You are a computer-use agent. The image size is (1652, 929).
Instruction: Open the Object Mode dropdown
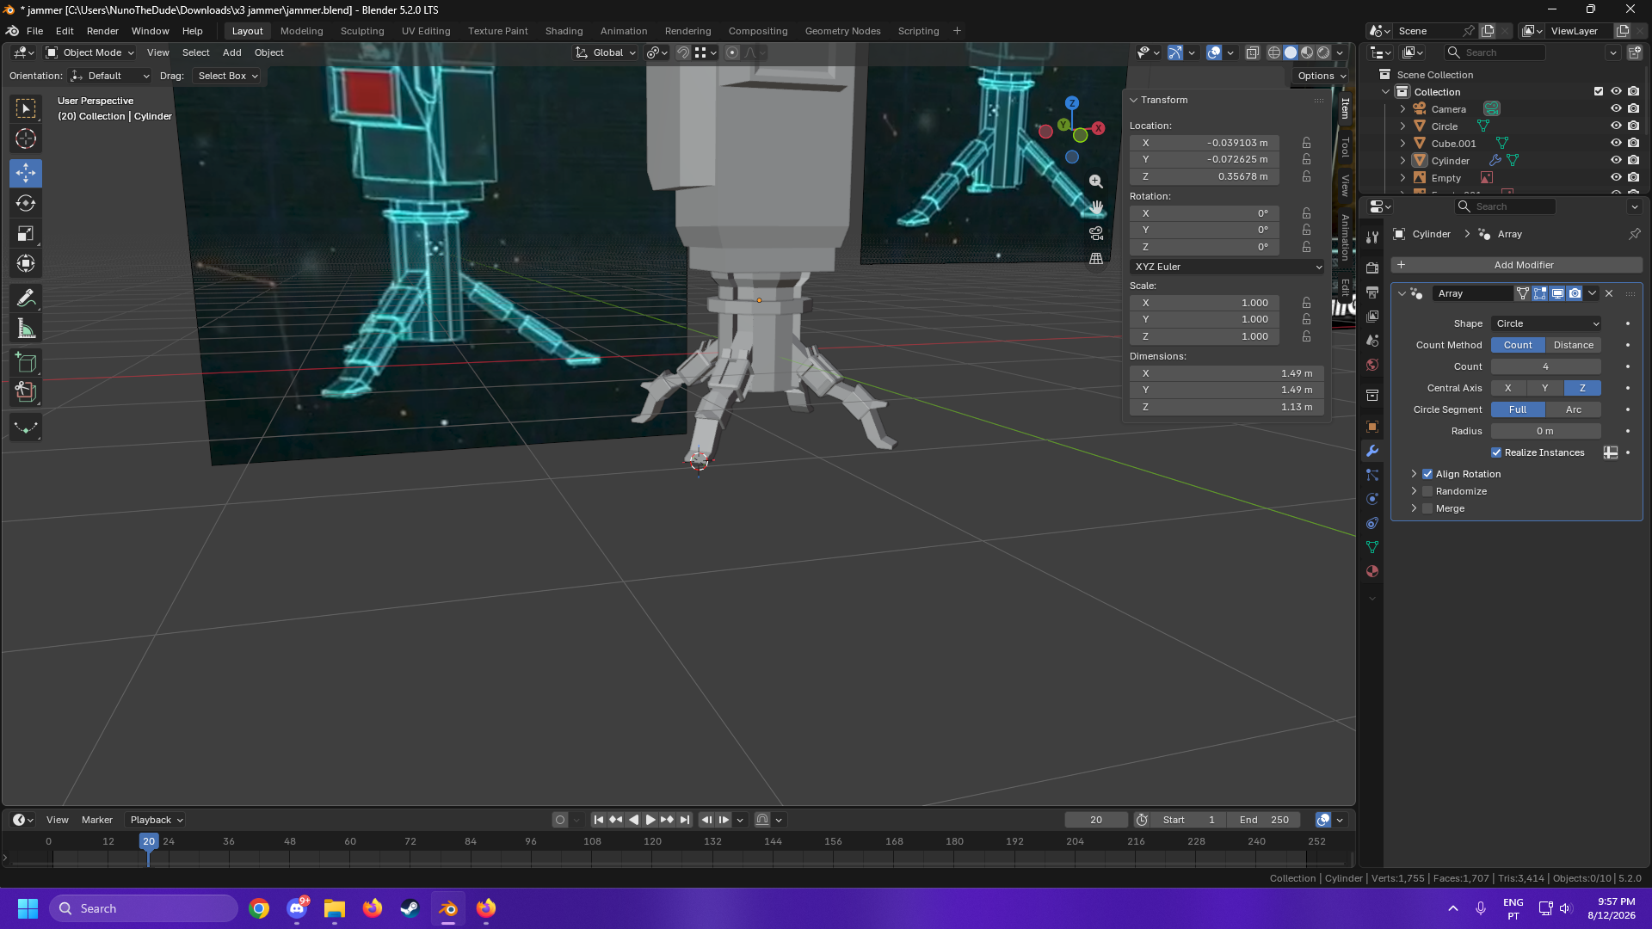[x=89, y=52]
